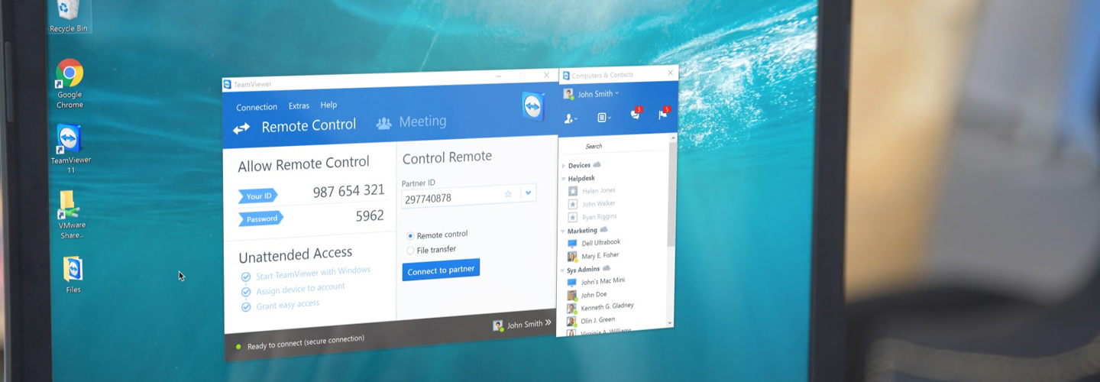Click the Sys Admins group cloud icon
This screenshot has height=382, width=1100.
(607, 268)
